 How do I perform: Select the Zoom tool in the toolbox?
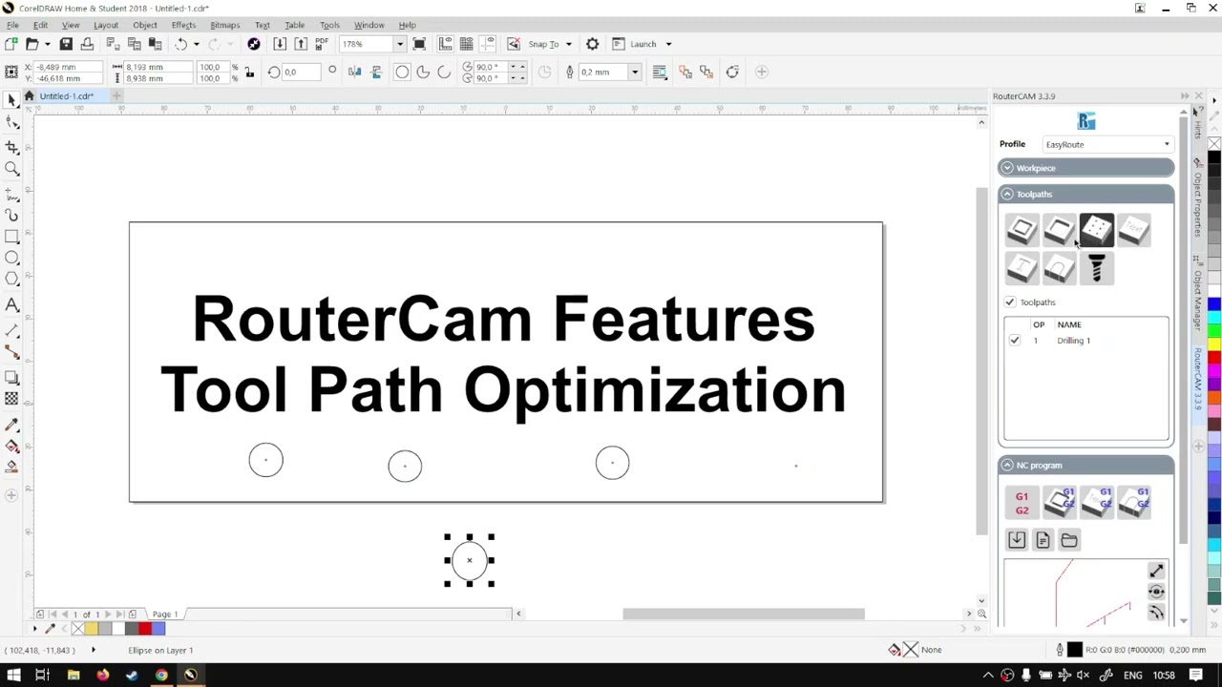pos(11,169)
